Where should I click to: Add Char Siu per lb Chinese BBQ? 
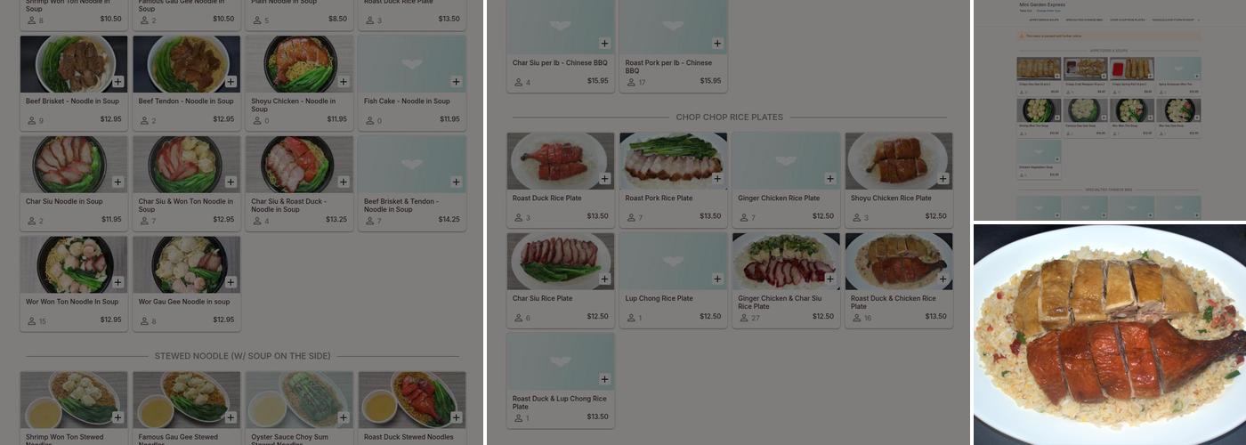pos(605,44)
